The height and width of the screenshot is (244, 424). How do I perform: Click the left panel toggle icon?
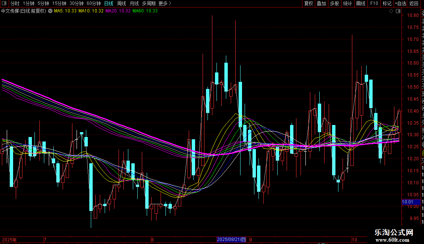pyautogui.click(x=4, y=3)
